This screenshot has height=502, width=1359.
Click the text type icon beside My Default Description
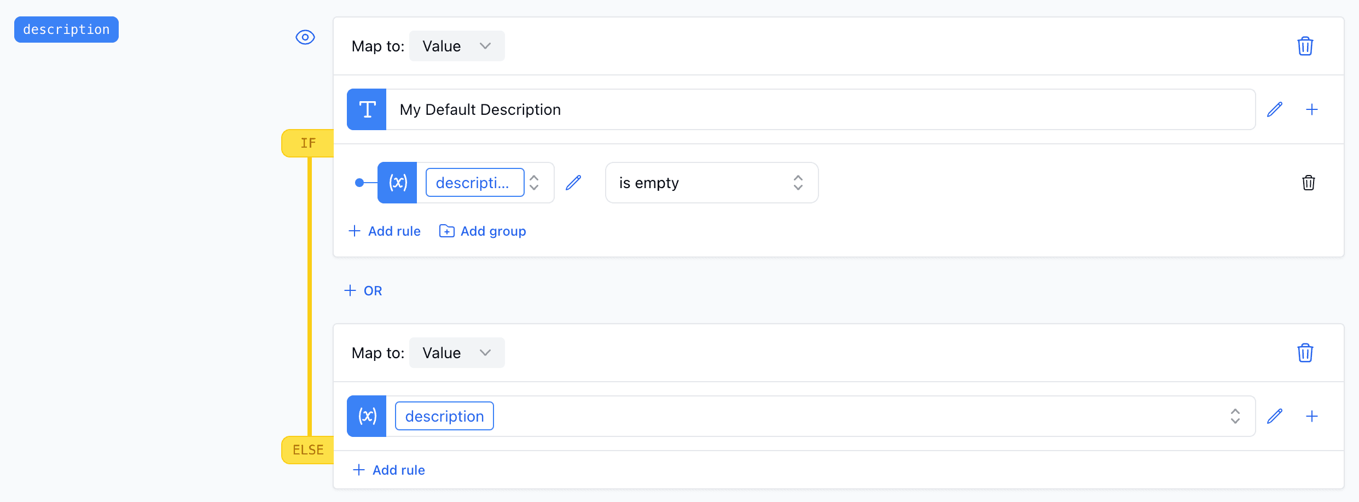tap(366, 109)
